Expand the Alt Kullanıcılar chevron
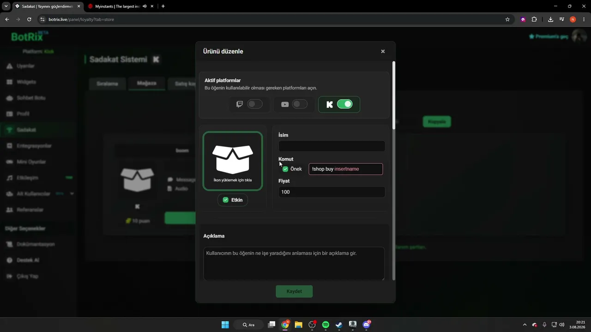The height and width of the screenshot is (332, 591). point(72,194)
